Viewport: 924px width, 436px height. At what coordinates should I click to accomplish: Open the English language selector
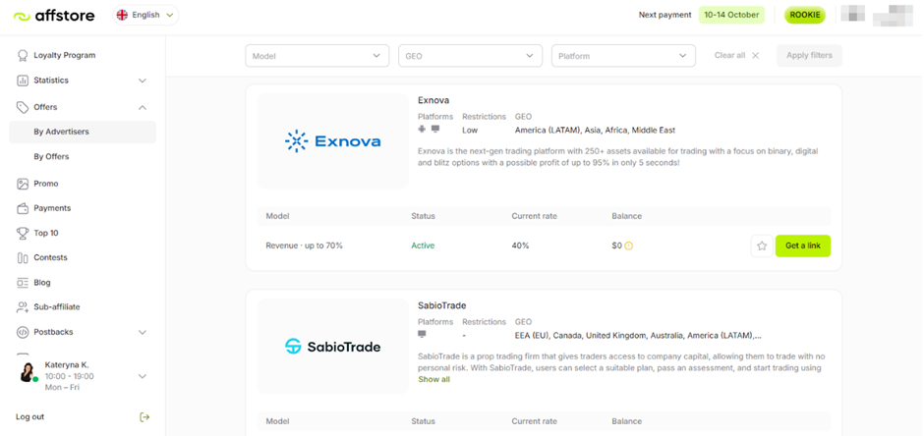click(x=144, y=15)
